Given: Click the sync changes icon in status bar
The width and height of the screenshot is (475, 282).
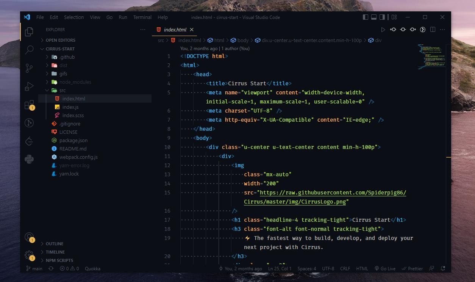Looking at the screenshot, I should pos(51,268).
